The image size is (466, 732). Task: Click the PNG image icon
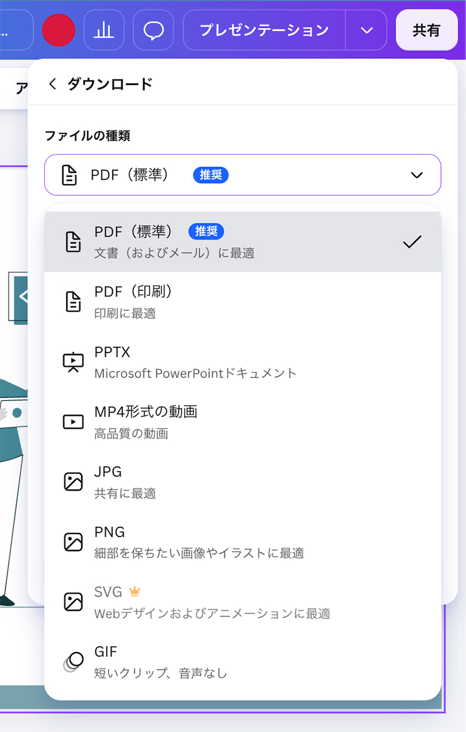click(x=73, y=541)
